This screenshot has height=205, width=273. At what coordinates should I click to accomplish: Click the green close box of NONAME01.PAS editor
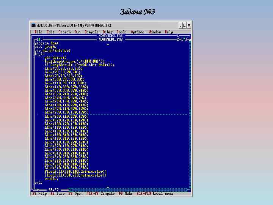coord(40,39)
